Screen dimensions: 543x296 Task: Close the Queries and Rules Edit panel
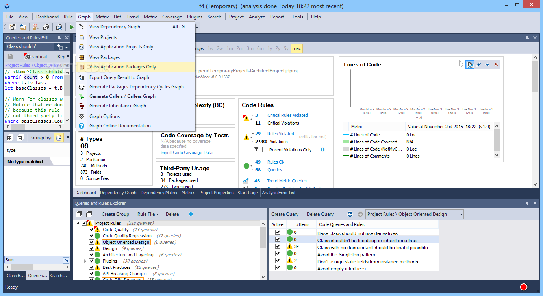coord(66,38)
